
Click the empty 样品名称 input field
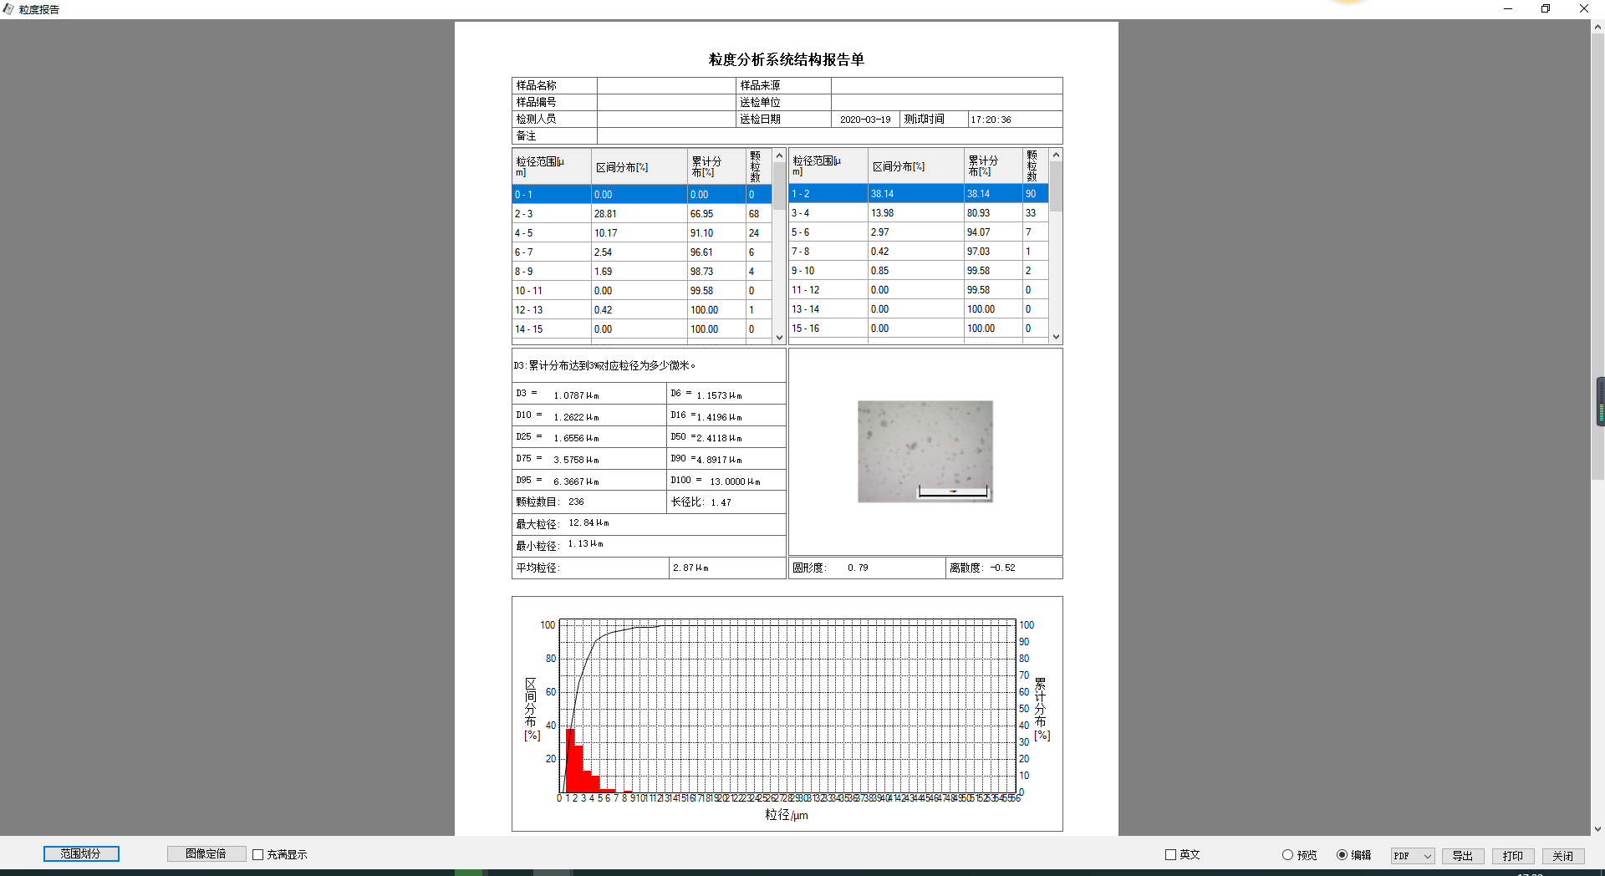(665, 85)
